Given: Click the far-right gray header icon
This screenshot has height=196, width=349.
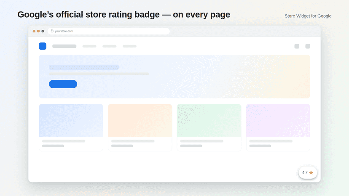Looking at the screenshot, I should [308, 46].
